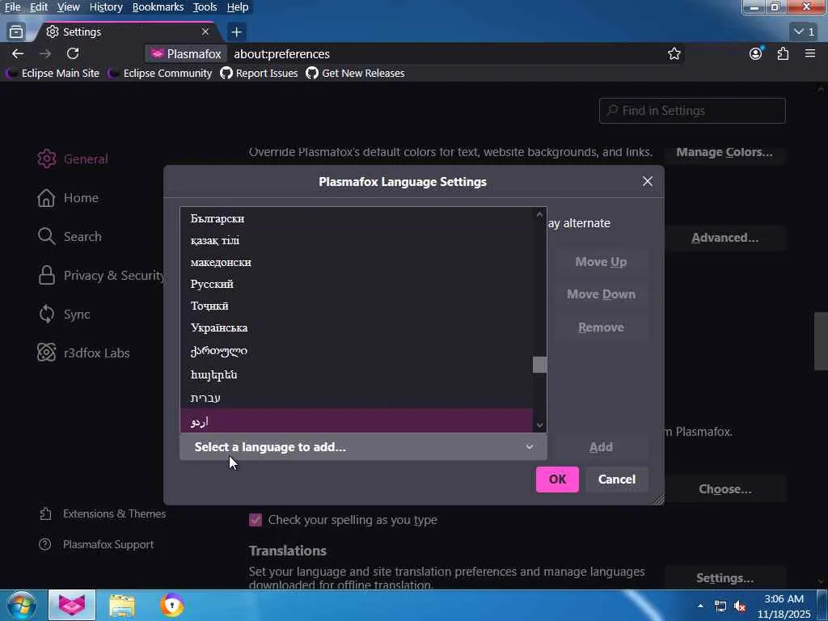Open Privacy & Security settings
This screenshot has height=621, width=828.
(x=100, y=276)
